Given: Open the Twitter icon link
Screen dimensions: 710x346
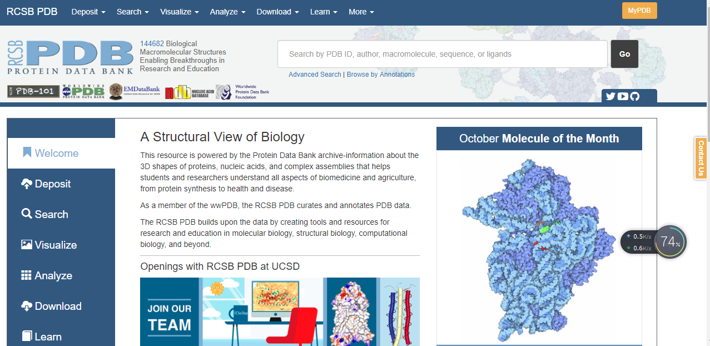Looking at the screenshot, I should pyautogui.click(x=610, y=96).
